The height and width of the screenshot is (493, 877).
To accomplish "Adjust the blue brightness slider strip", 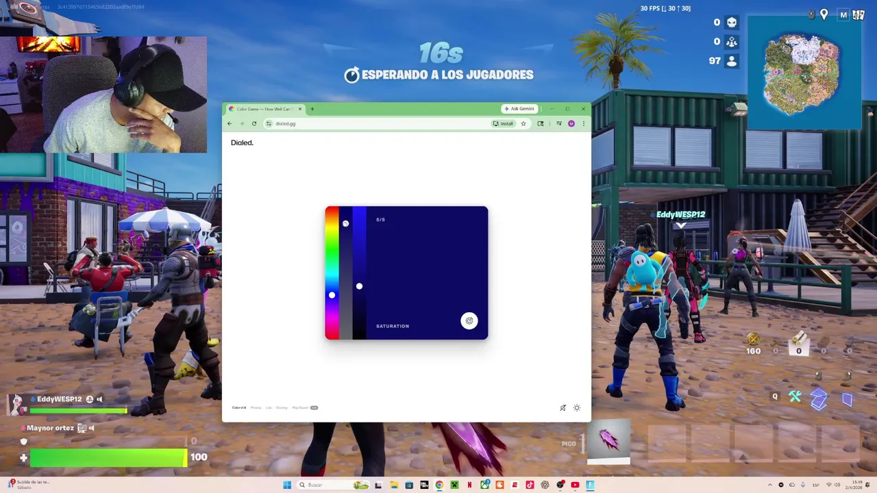I will pos(359,273).
